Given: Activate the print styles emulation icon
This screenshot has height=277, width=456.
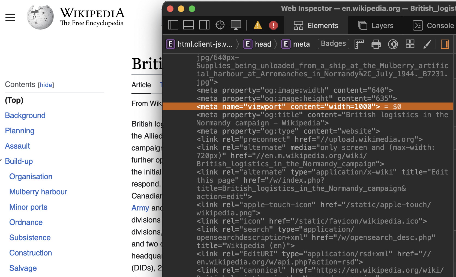Looking at the screenshot, I should (x=376, y=44).
